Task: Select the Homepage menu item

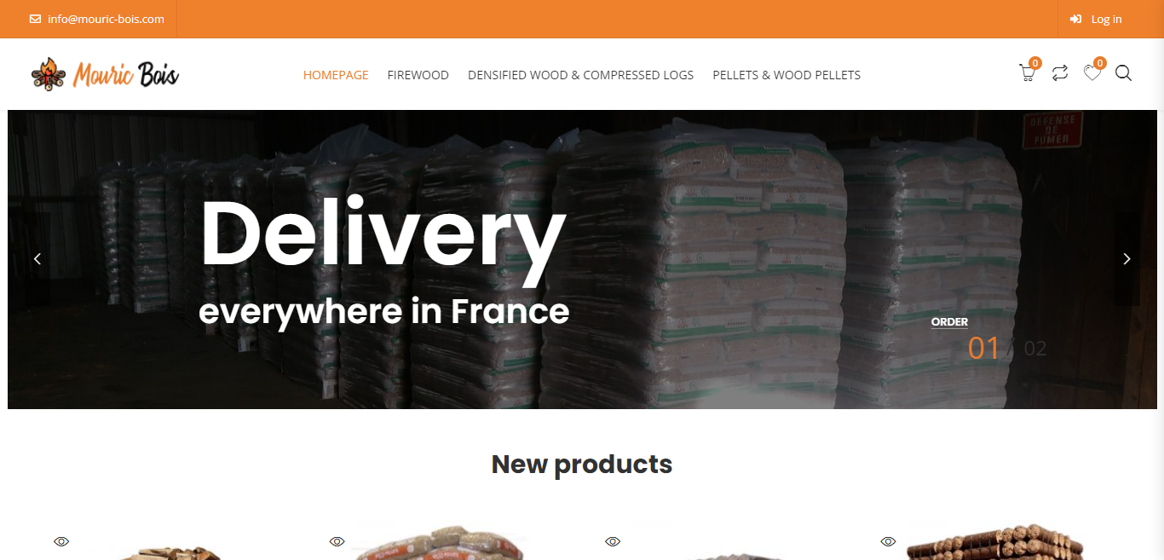Action: coord(336,75)
